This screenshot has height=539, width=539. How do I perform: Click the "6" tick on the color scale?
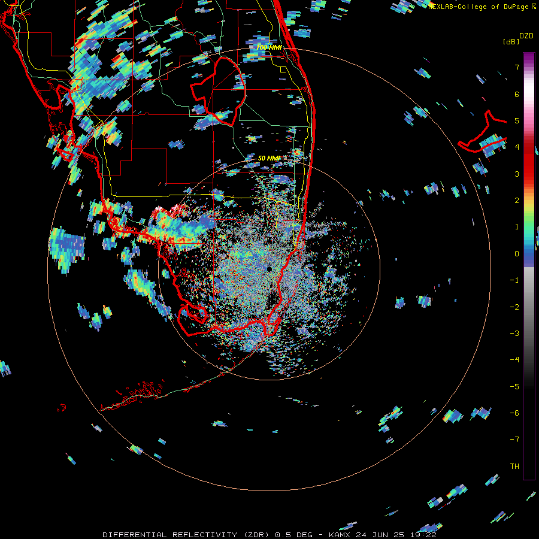click(x=517, y=94)
